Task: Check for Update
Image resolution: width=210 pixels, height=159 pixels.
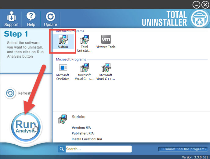Action: (x=50, y=19)
